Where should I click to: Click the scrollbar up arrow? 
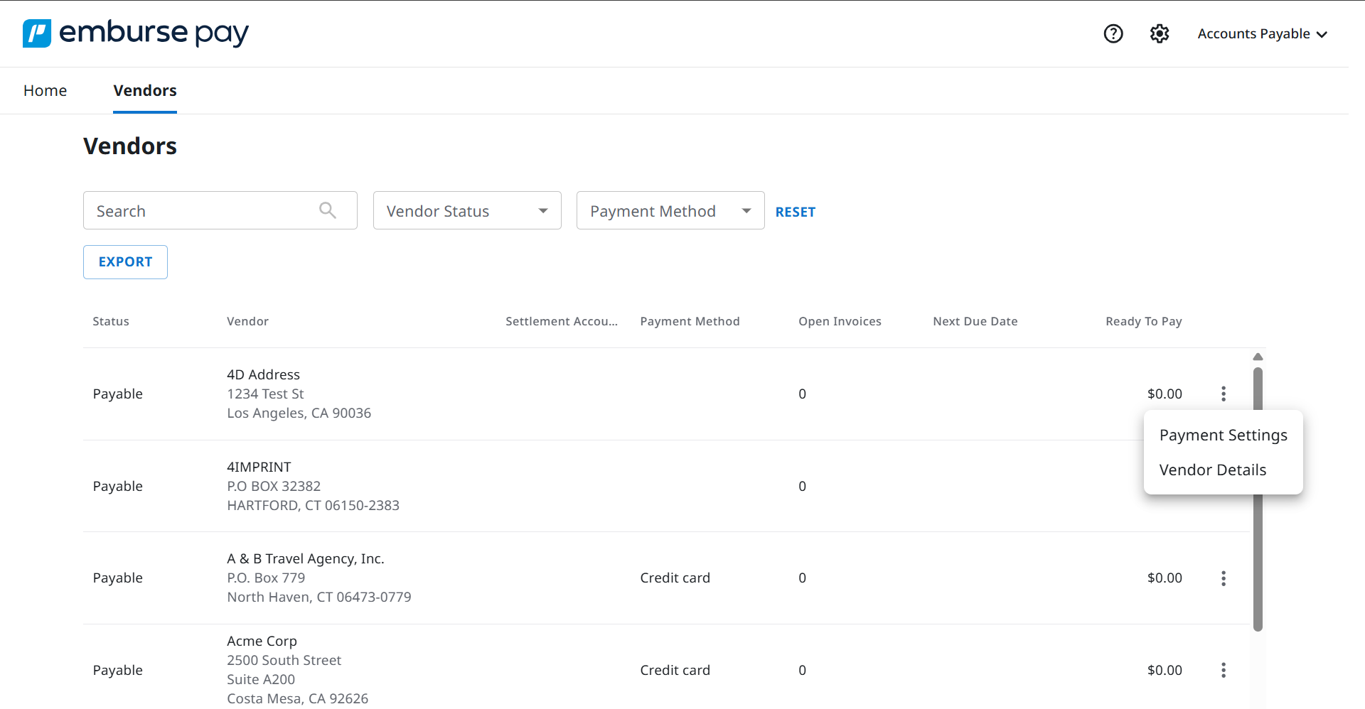point(1258,356)
